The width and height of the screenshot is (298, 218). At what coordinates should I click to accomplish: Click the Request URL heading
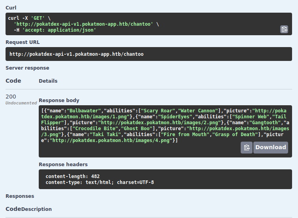(23, 42)
